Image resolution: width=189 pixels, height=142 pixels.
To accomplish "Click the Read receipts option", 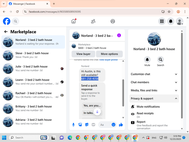I will [154, 115].
